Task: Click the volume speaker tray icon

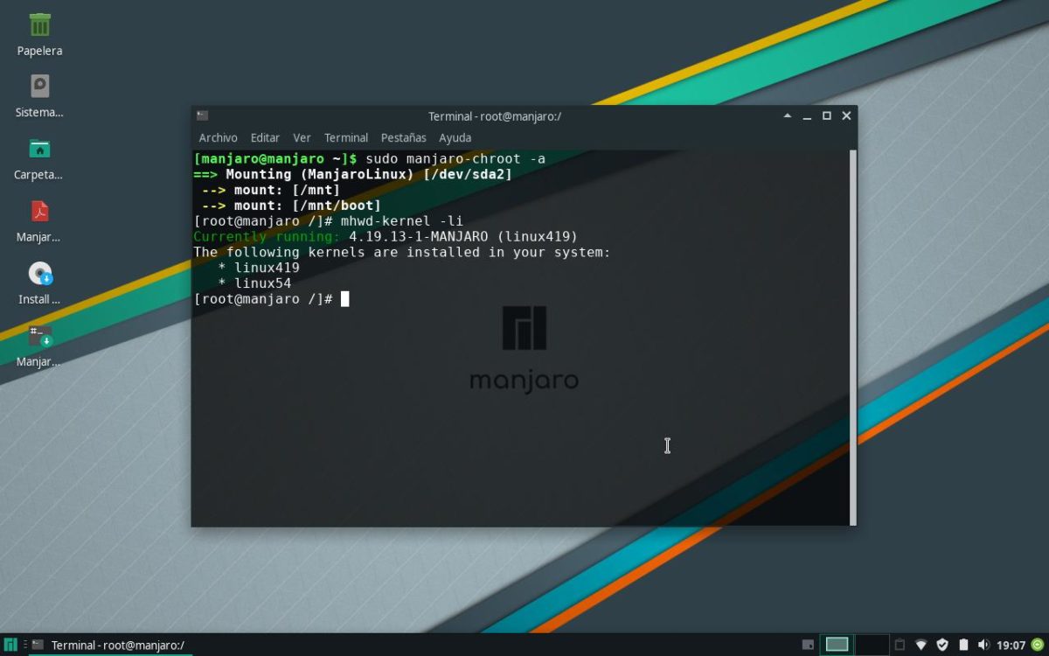Action: coord(984,645)
